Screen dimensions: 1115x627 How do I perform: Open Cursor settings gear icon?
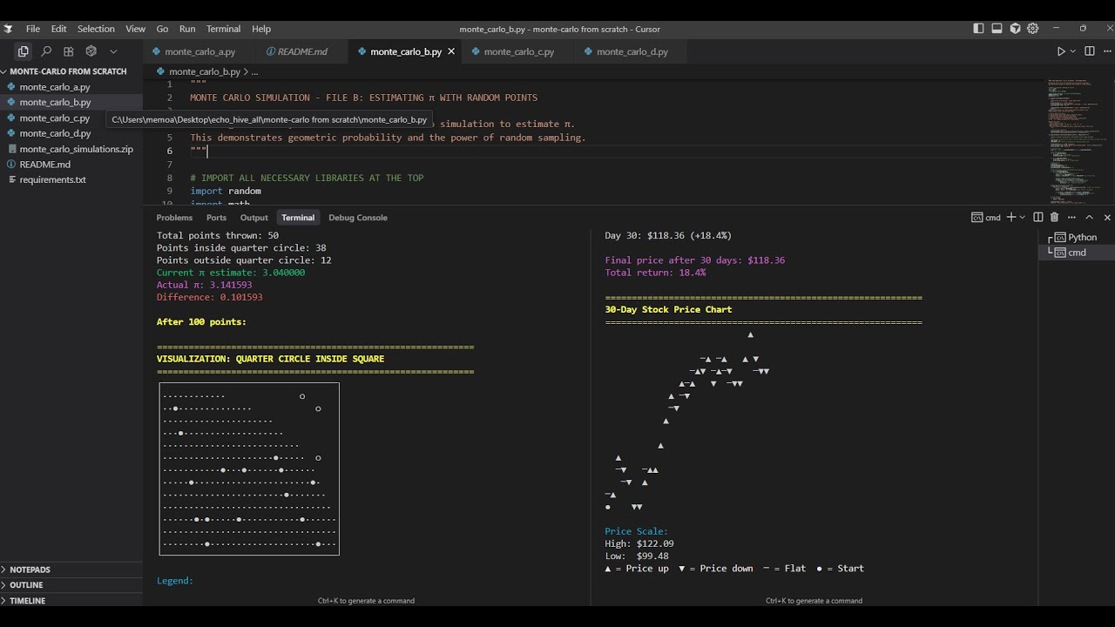pyautogui.click(x=1032, y=29)
